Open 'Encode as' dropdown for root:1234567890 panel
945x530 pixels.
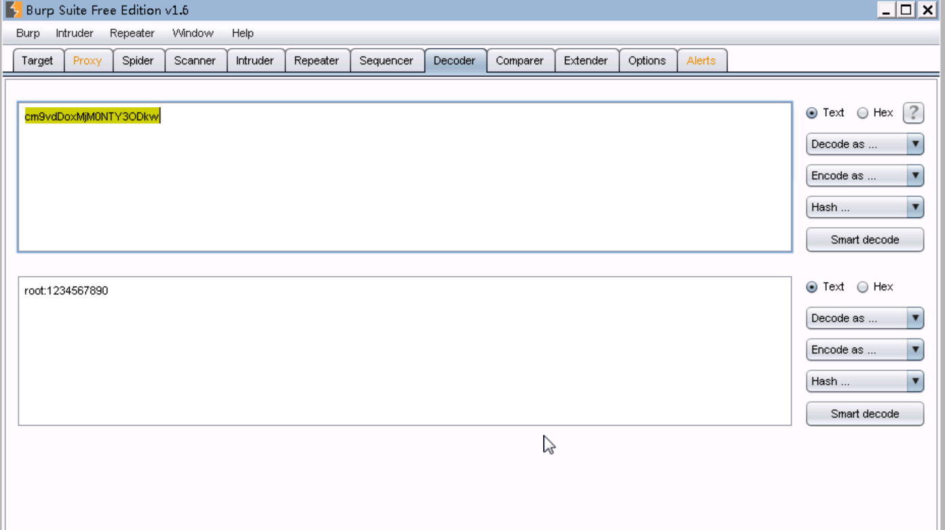coord(865,350)
